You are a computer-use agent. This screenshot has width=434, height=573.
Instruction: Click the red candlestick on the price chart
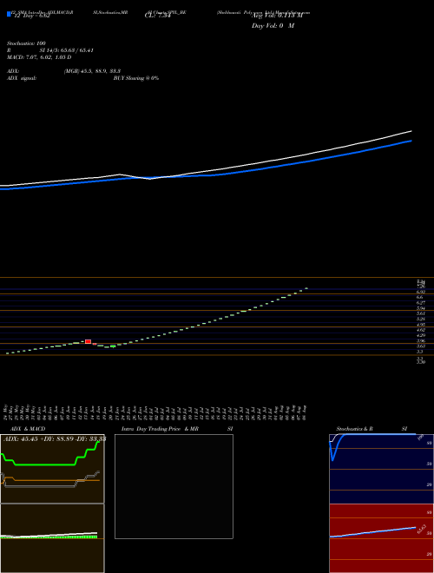pyautogui.click(x=88, y=342)
